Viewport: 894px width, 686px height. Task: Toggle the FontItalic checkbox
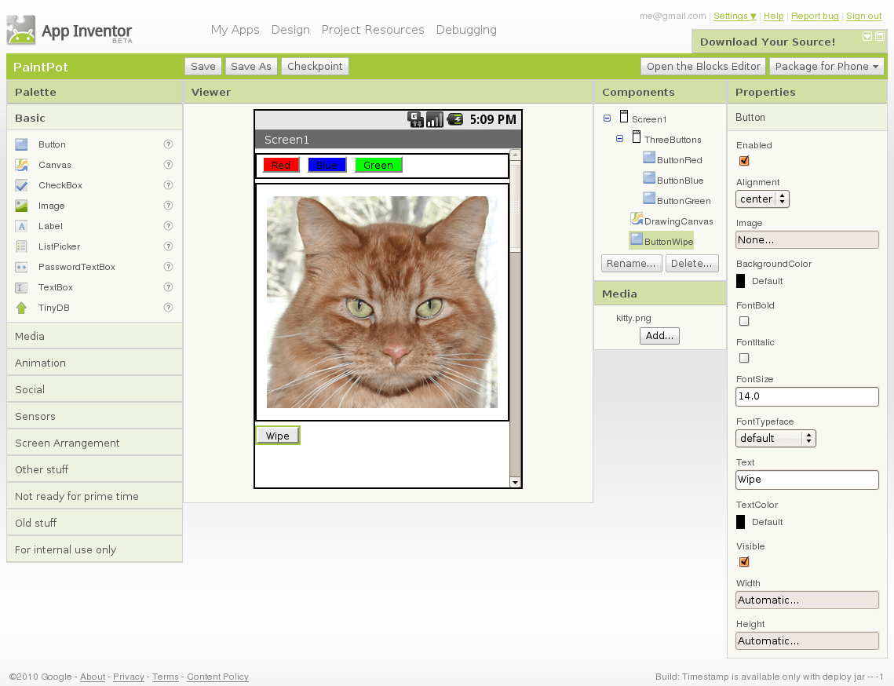744,358
